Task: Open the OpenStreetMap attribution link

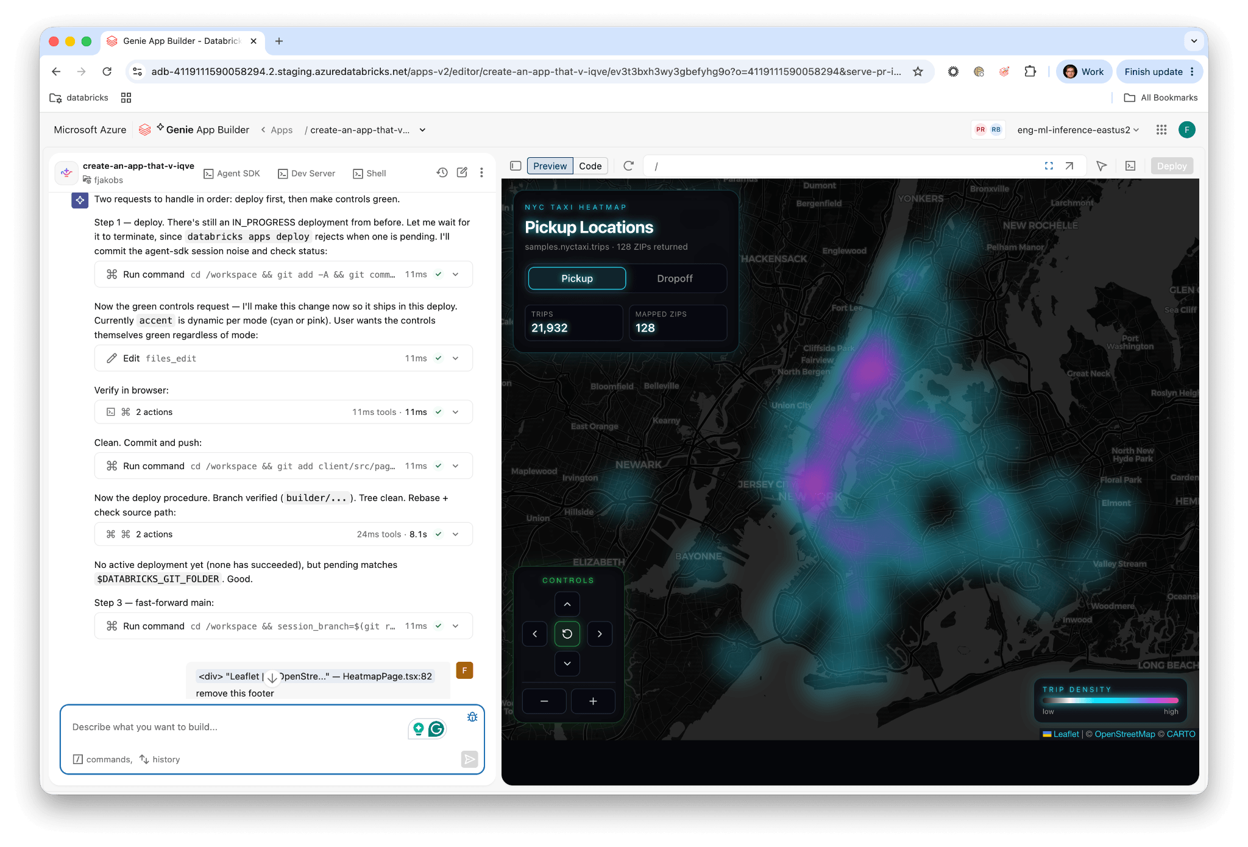Action: [1124, 734]
